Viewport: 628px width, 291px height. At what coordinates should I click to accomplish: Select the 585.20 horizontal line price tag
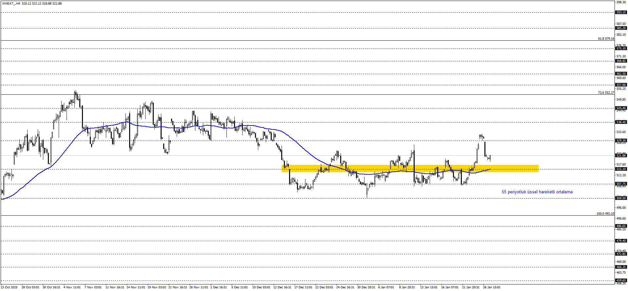click(621, 28)
